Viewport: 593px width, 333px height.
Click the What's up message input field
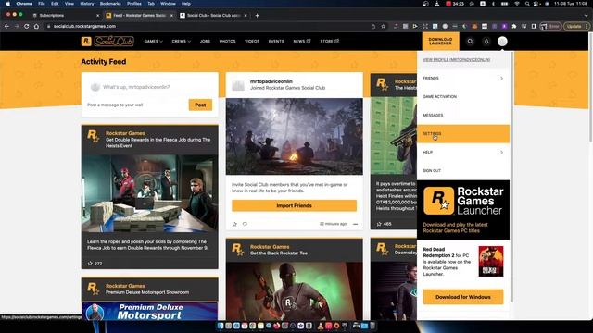150,87
